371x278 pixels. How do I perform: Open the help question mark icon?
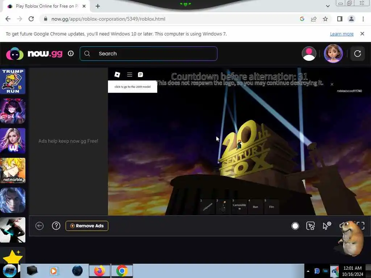coord(56,226)
